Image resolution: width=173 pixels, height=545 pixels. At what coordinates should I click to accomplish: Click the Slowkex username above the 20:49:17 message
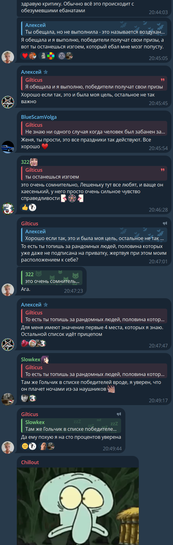[31, 359]
